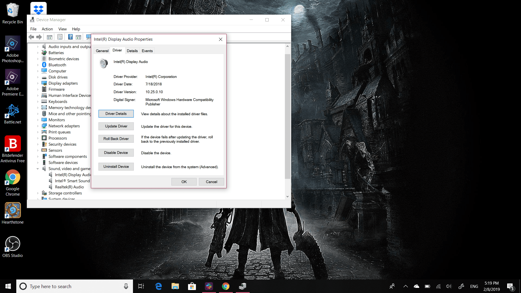This screenshot has height=293, width=521.
Task: Click the Forward arrow in Device Manager toolbar
Action: [x=39, y=37]
